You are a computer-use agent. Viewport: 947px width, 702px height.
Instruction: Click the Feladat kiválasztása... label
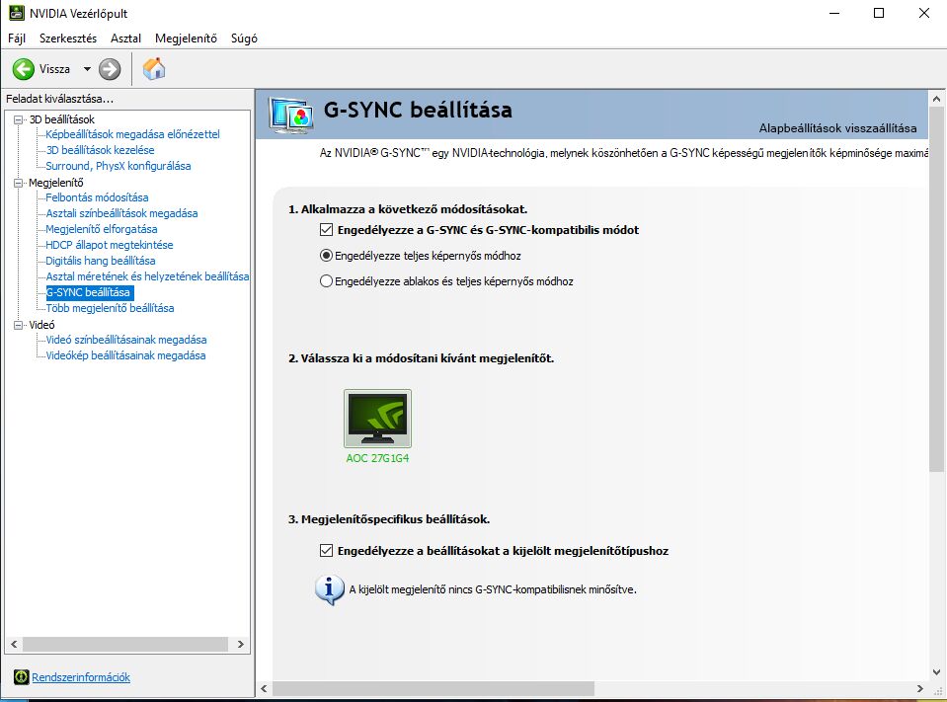[x=60, y=99]
